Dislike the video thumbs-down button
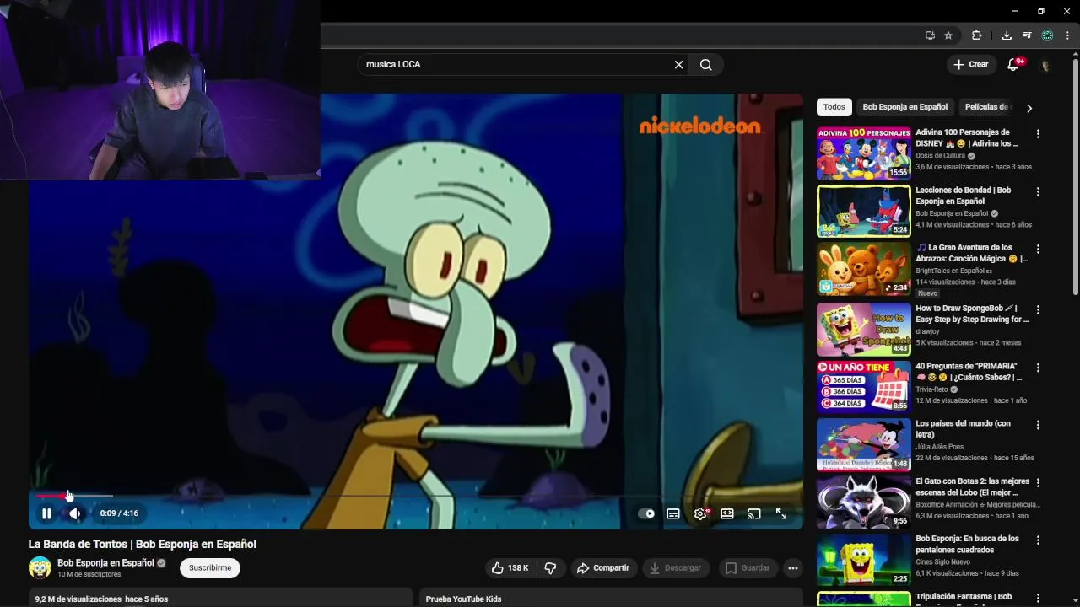The height and width of the screenshot is (607, 1080). pyautogui.click(x=550, y=568)
